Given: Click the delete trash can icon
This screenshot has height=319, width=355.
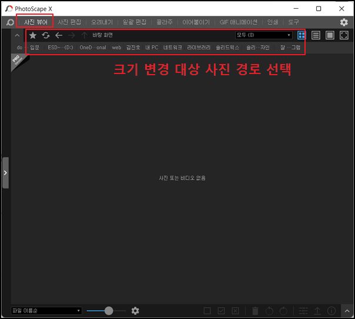Looking at the screenshot, I should (255, 311).
